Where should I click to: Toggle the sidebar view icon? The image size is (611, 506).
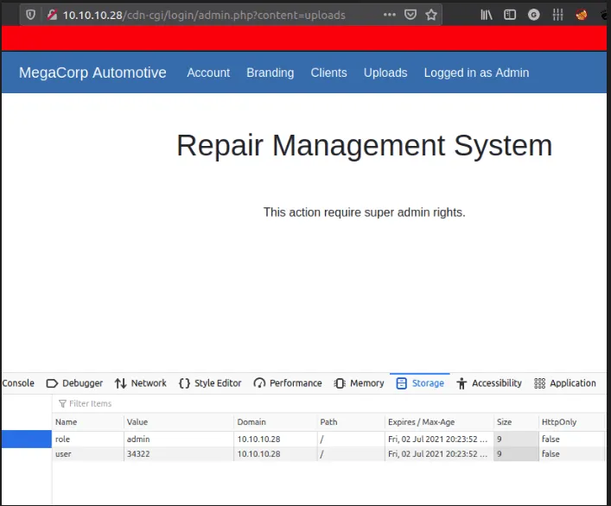510,15
